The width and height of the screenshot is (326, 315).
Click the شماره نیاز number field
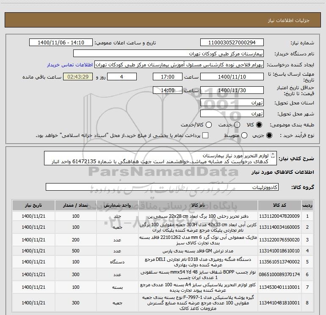point(232,42)
